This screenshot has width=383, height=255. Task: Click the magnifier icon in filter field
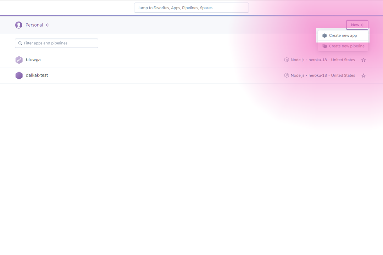click(20, 43)
